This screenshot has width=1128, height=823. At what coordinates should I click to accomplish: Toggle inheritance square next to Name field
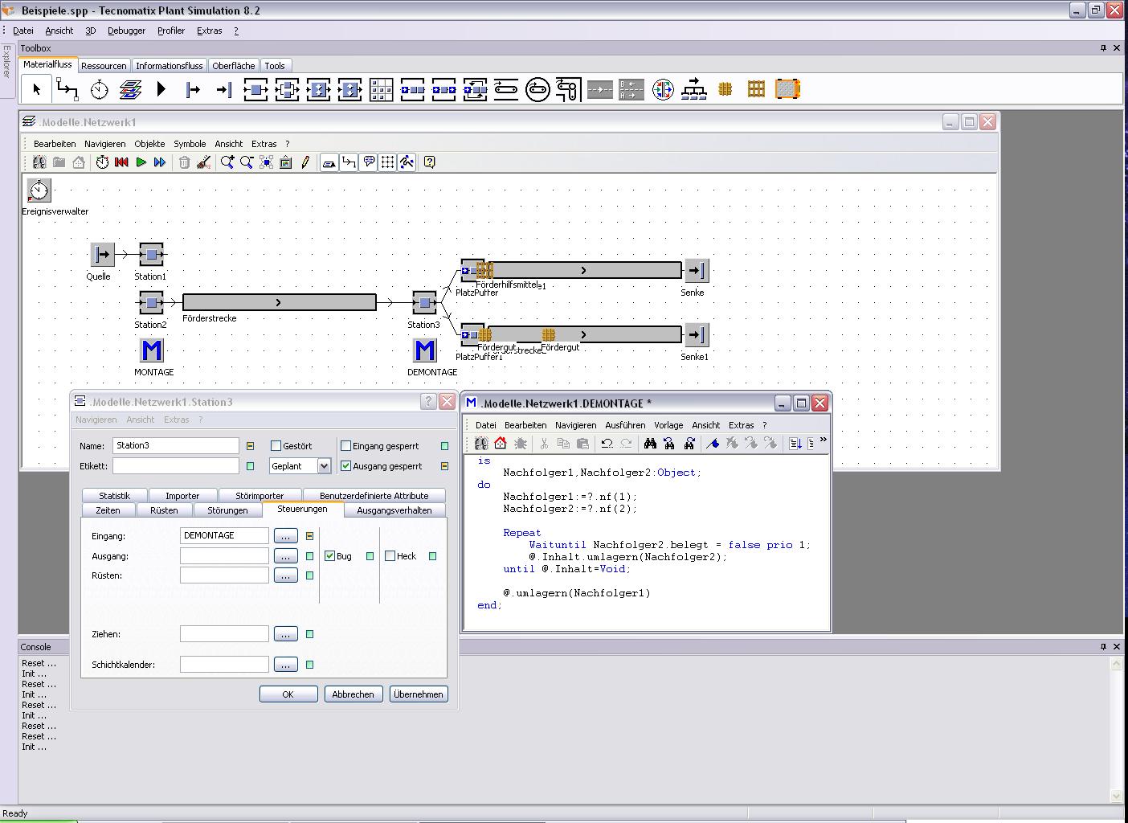pos(250,446)
